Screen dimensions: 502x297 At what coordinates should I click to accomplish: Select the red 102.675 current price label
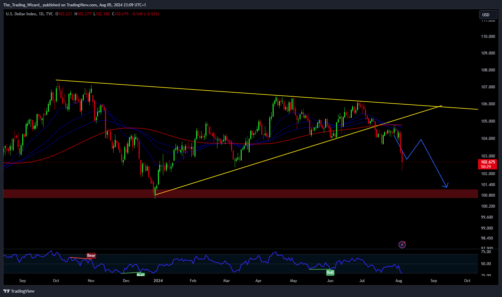pyautogui.click(x=488, y=162)
